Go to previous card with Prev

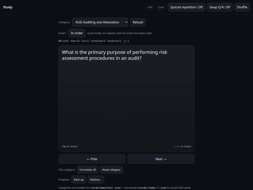[92, 159]
